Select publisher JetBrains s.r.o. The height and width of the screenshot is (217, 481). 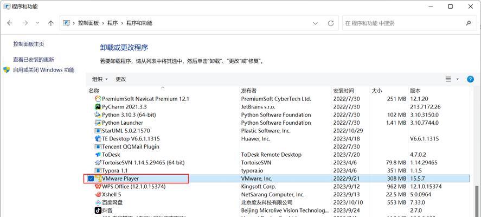(x=258, y=107)
